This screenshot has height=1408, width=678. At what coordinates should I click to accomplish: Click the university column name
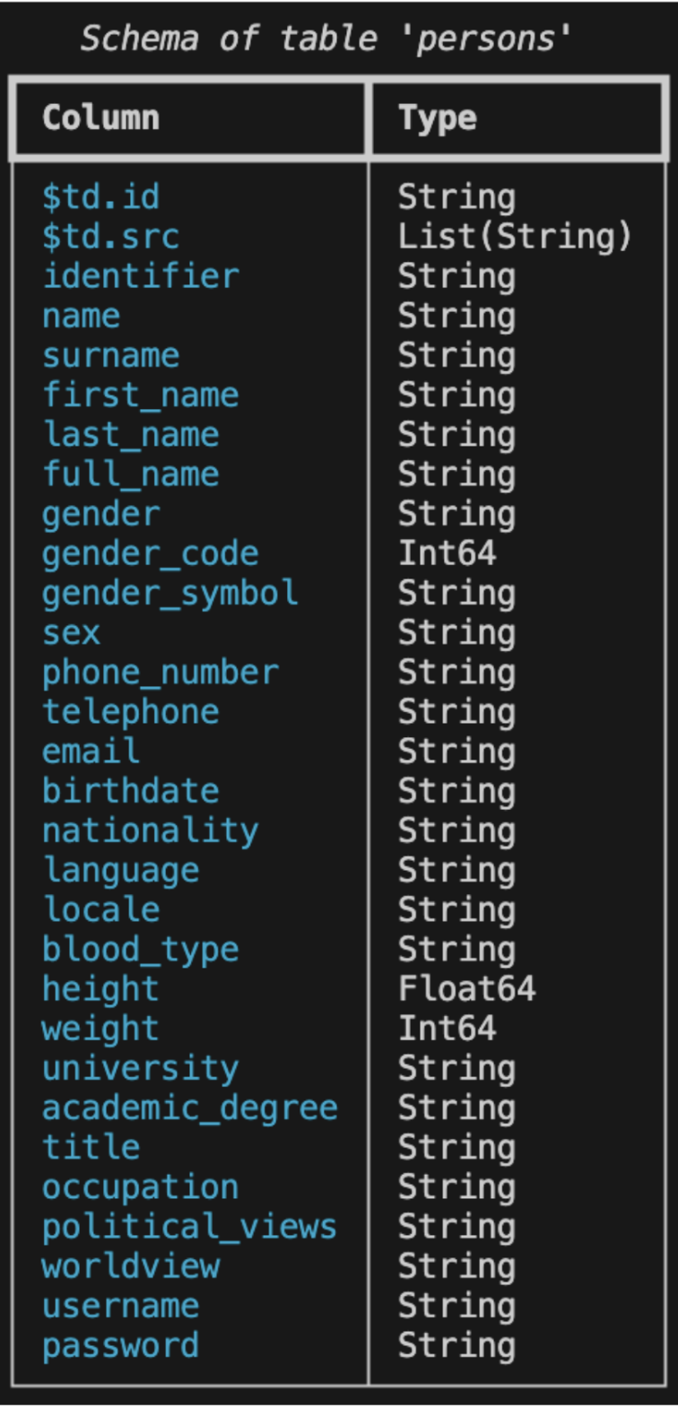(141, 1068)
